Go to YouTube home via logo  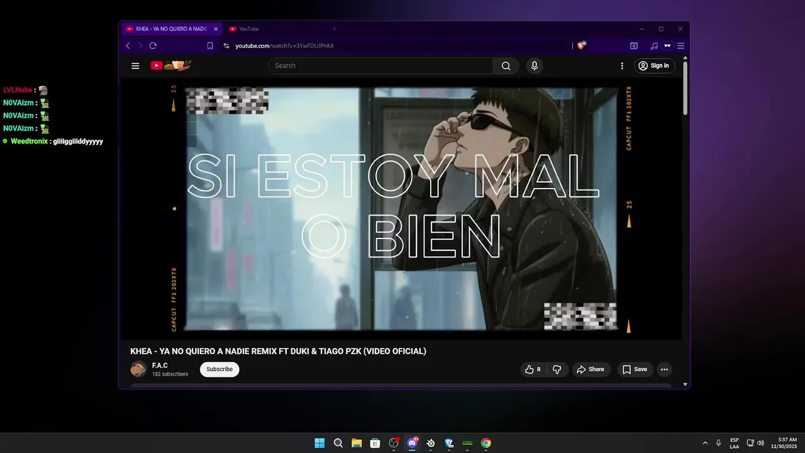(x=170, y=65)
